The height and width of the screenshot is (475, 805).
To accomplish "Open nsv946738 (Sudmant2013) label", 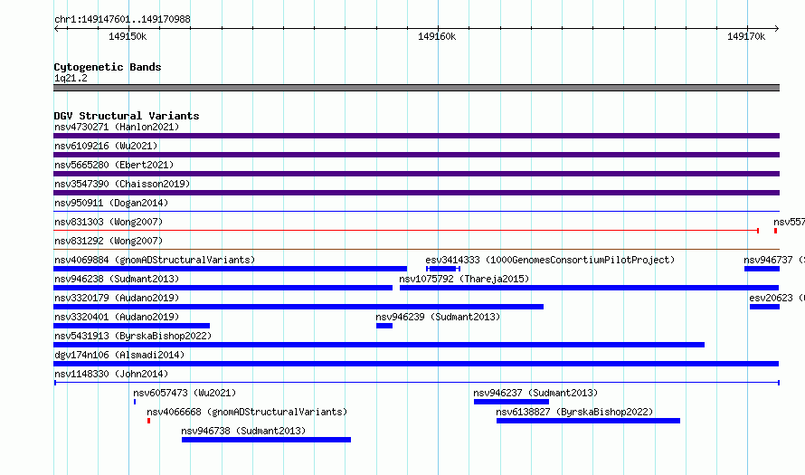I will tap(243, 431).
